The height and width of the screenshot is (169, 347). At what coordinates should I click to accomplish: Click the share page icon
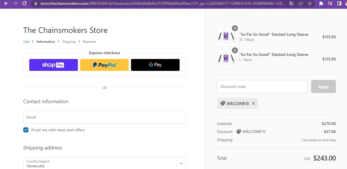pyautogui.click(x=301, y=4)
